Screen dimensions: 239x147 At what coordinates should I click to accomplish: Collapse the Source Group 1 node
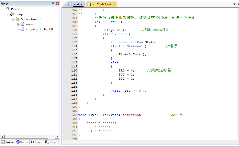point(13,19)
